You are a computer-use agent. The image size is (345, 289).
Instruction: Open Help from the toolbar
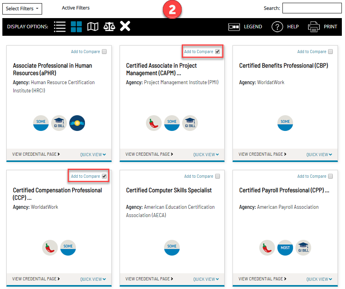click(x=285, y=27)
